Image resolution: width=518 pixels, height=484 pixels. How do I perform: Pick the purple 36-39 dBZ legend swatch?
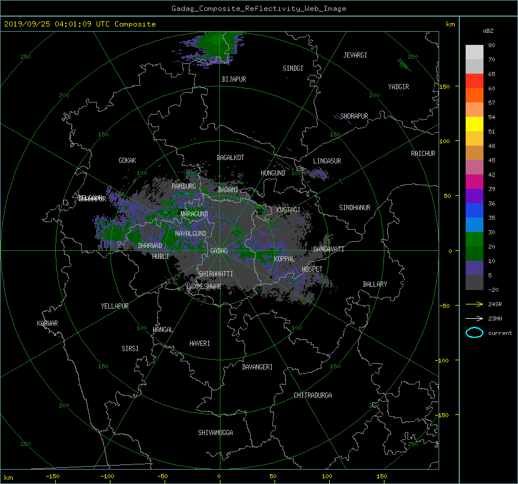coord(474,196)
